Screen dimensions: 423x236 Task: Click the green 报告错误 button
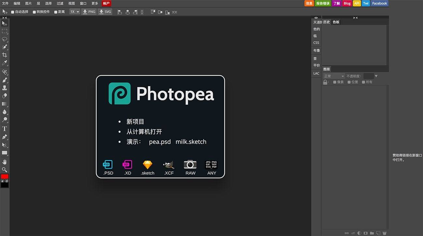(323, 3)
